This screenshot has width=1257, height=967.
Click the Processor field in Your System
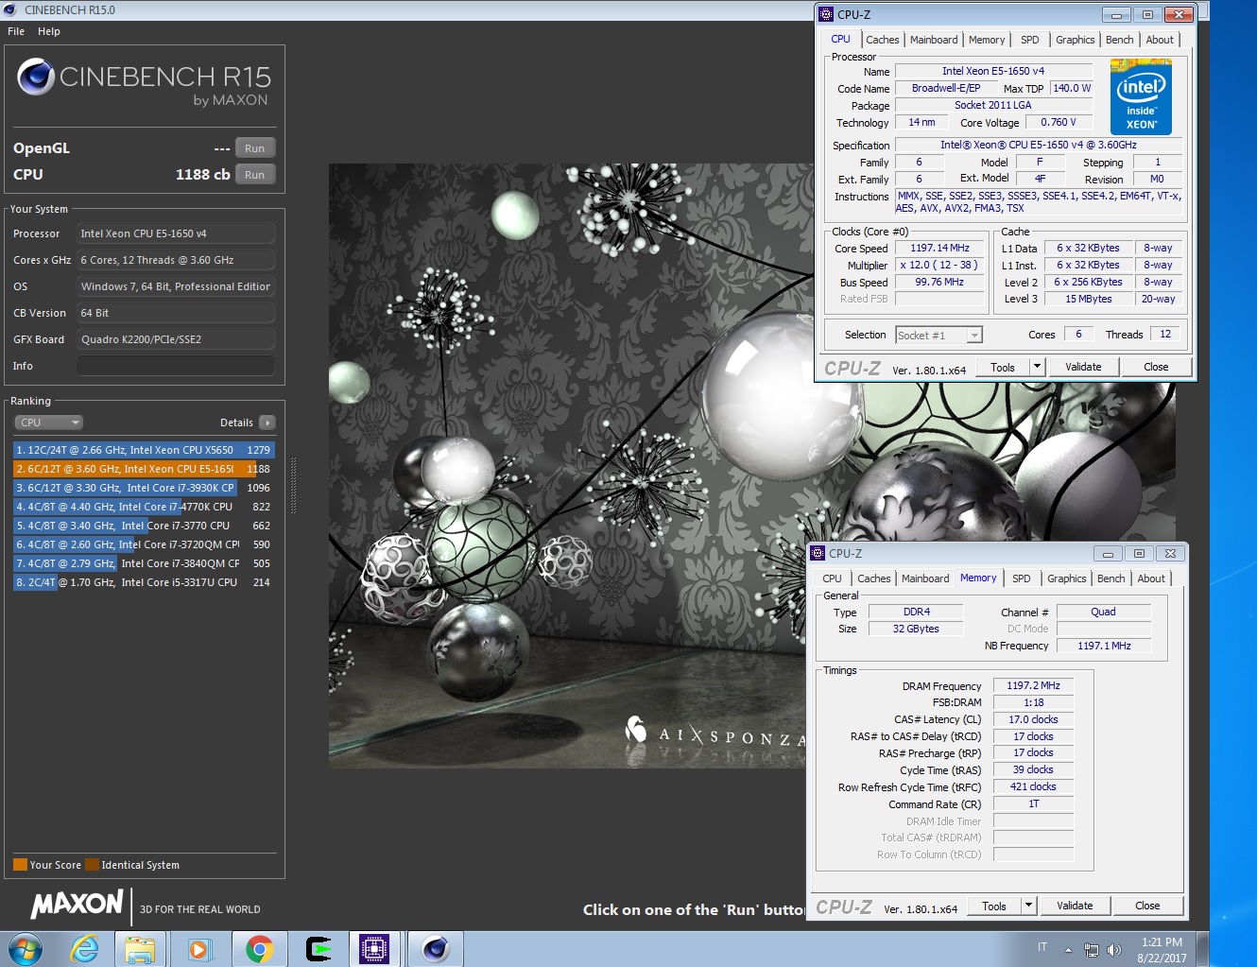pos(176,233)
